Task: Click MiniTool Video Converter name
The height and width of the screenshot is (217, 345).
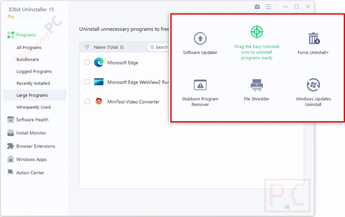Action: (134, 102)
